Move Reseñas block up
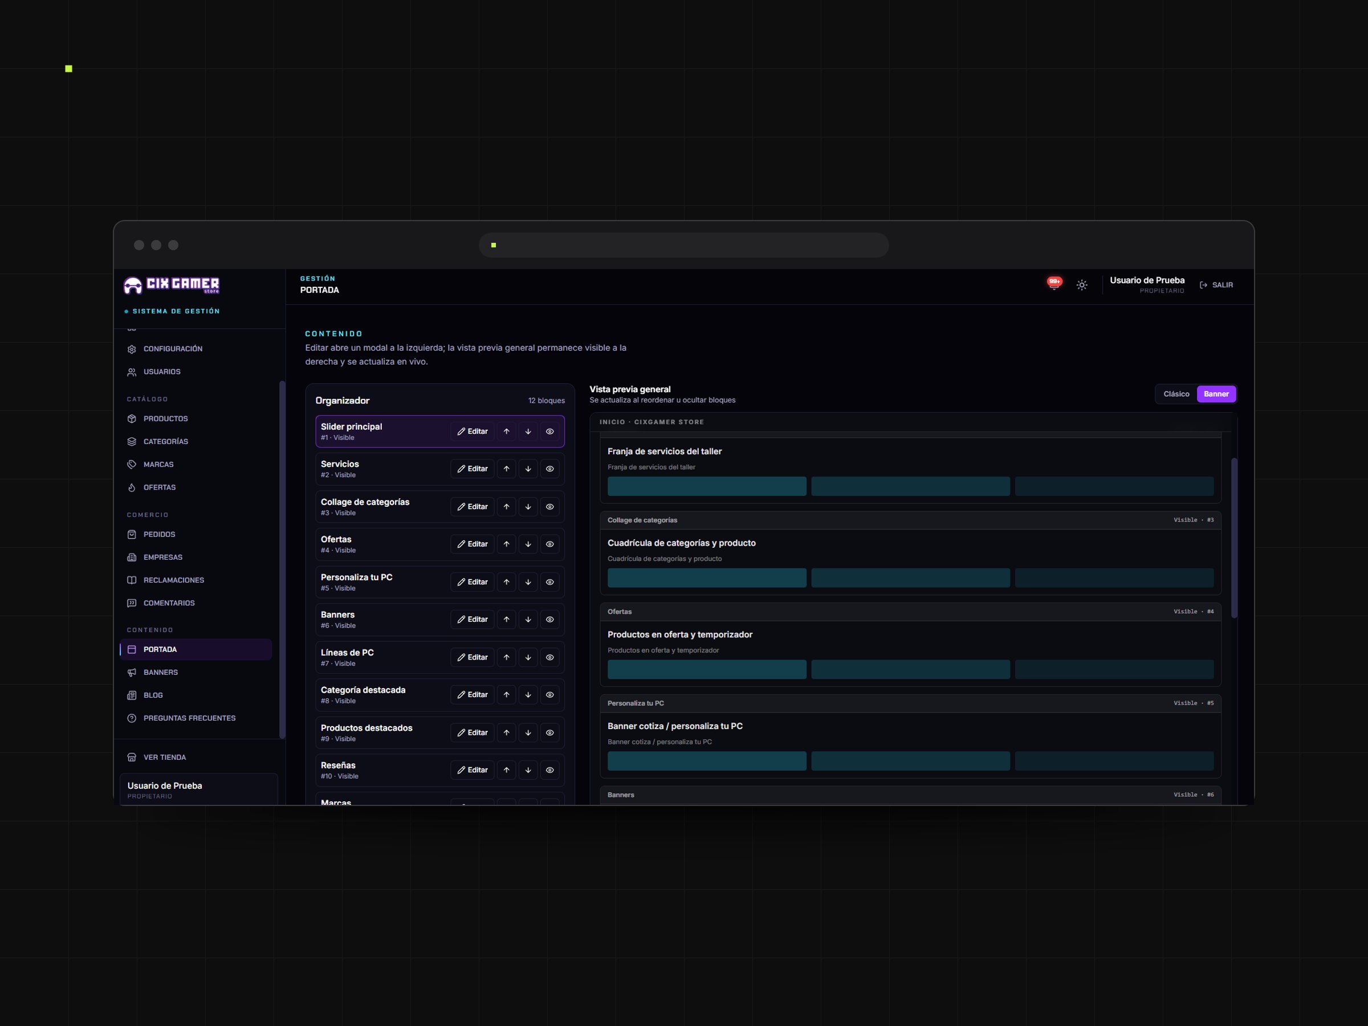Viewport: 1368px width, 1026px height. click(507, 770)
